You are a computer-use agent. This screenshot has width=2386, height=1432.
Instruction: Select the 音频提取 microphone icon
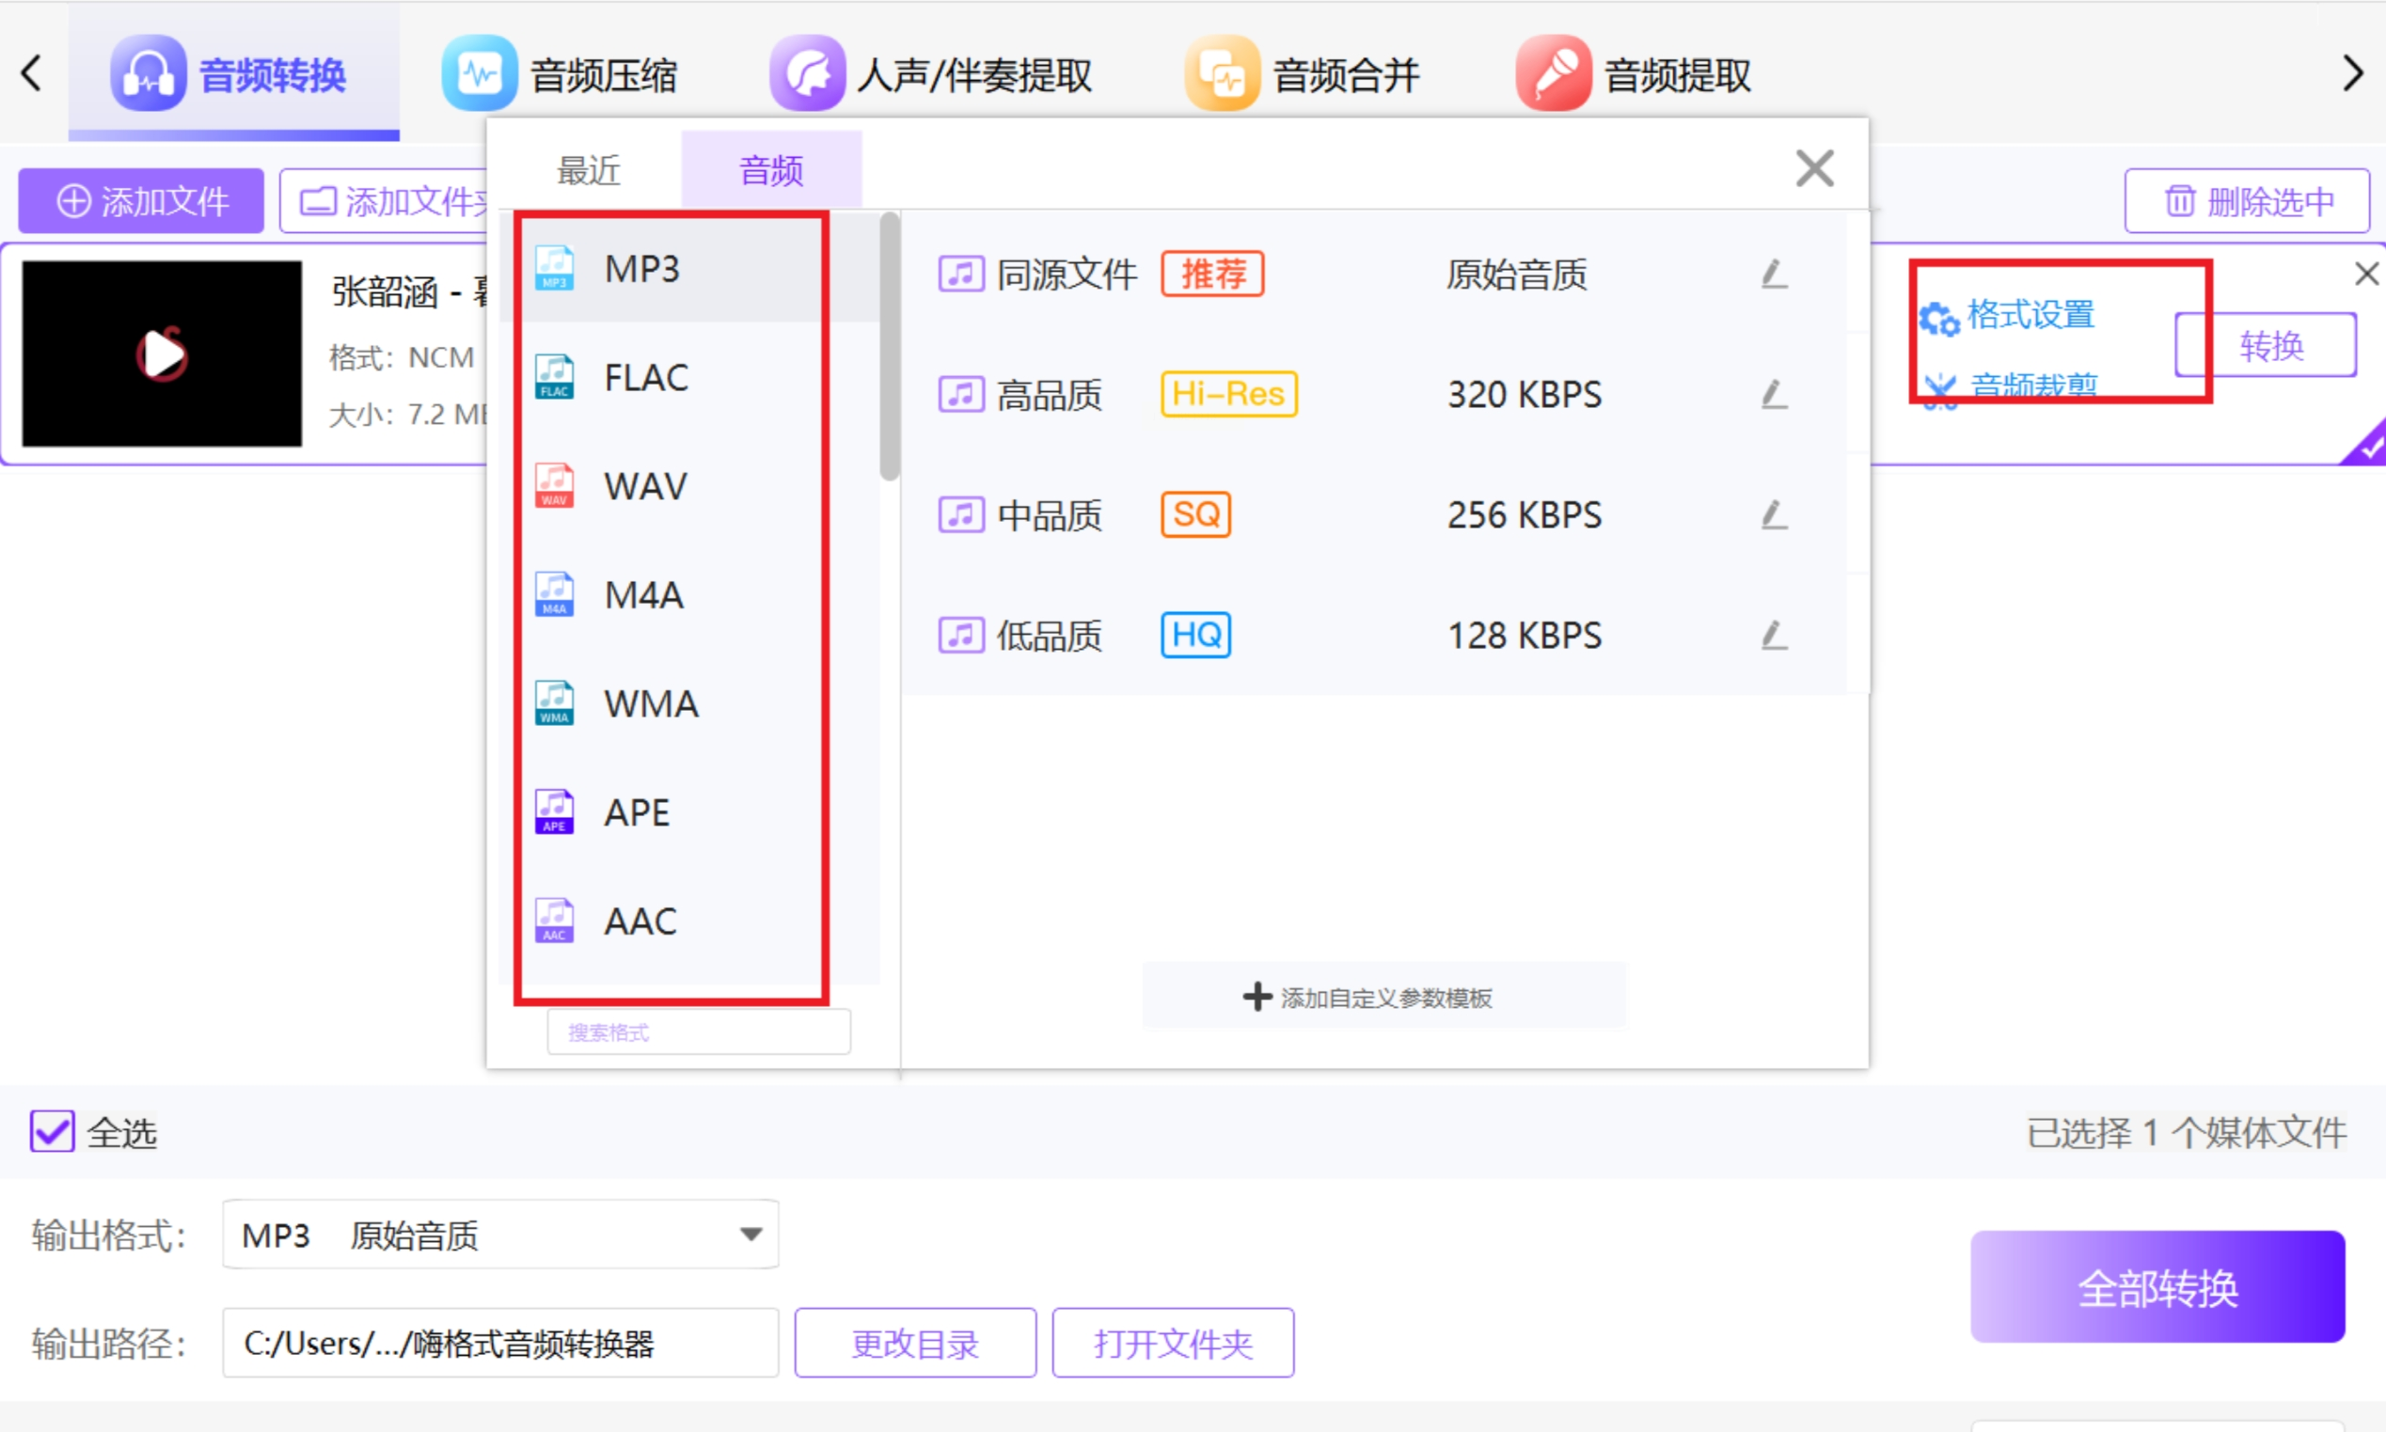tap(1553, 73)
